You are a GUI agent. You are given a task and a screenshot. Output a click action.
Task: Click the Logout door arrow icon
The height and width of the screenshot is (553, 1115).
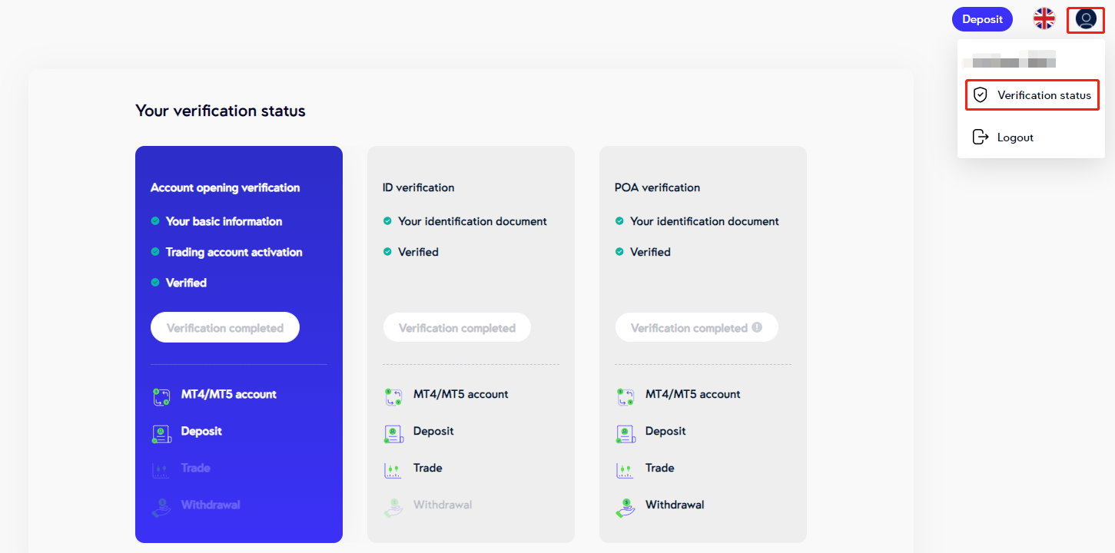(980, 137)
